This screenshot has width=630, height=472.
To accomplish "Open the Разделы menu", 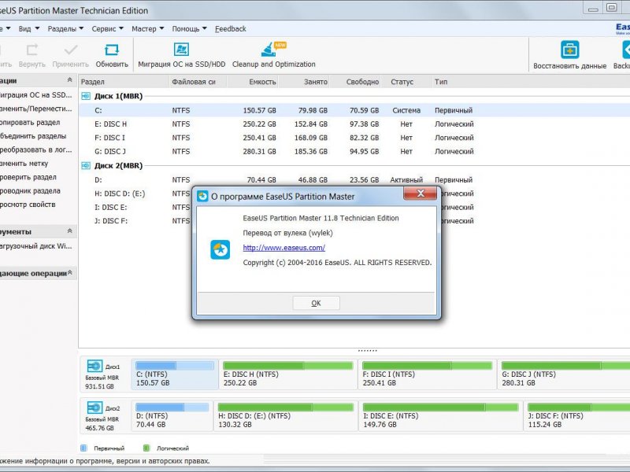I will pyautogui.click(x=65, y=29).
